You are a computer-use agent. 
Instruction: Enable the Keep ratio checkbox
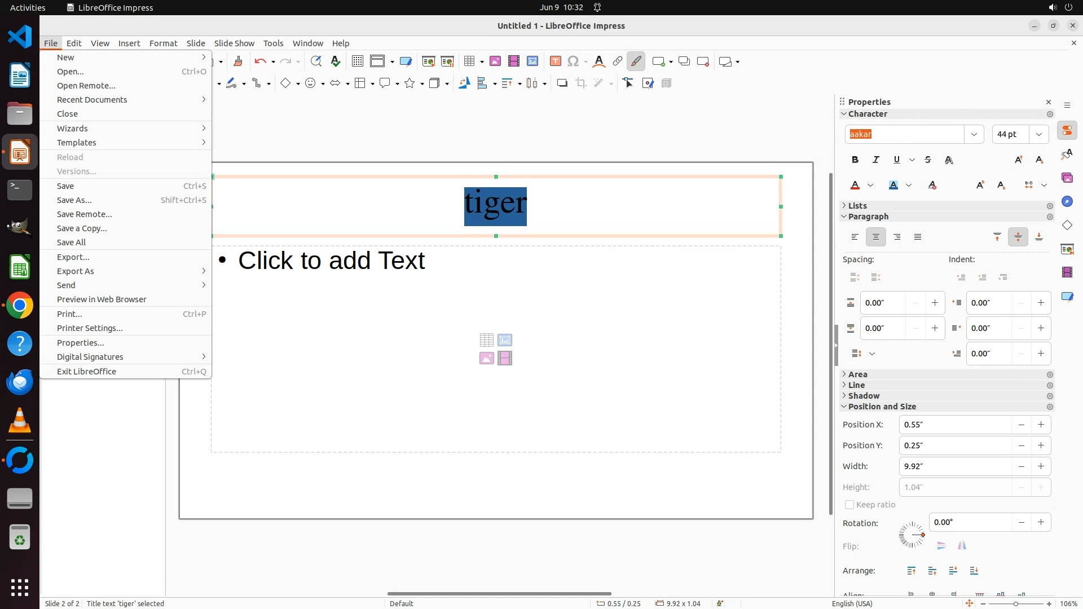click(x=849, y=505)
